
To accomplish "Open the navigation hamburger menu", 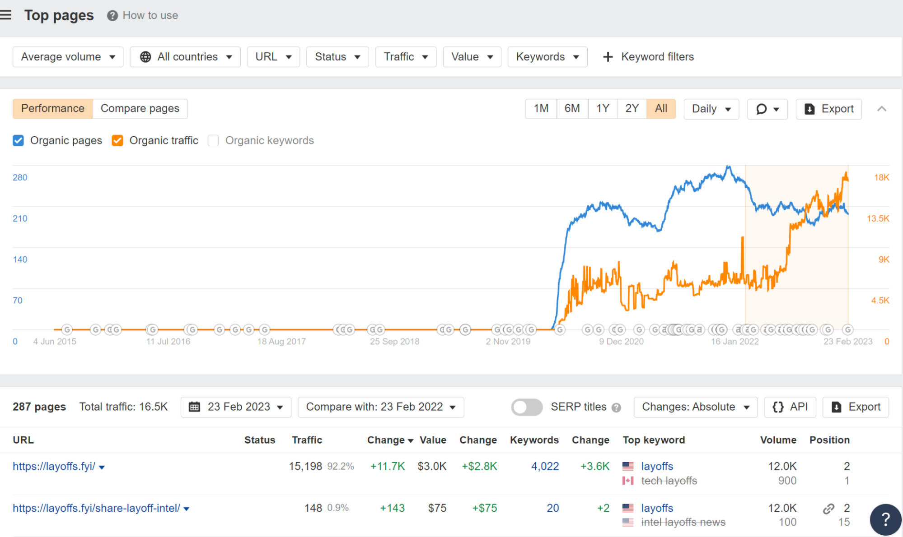I will [6, 15].
